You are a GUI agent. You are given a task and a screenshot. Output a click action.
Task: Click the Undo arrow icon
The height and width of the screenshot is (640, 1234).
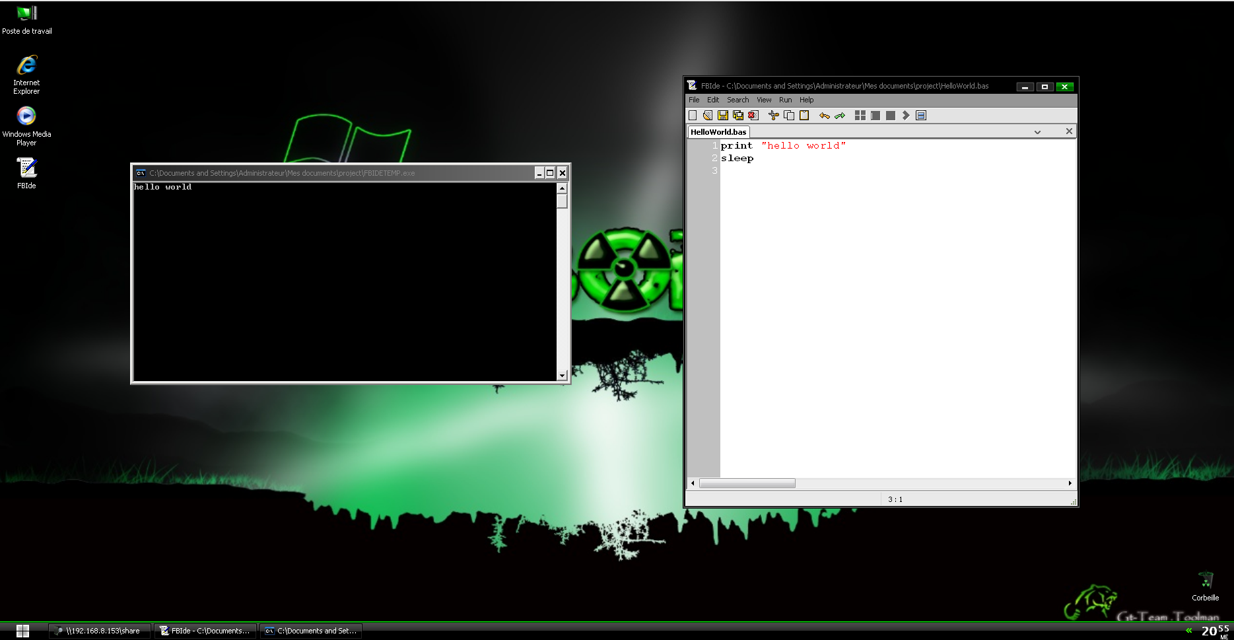[x=824, y=116]
